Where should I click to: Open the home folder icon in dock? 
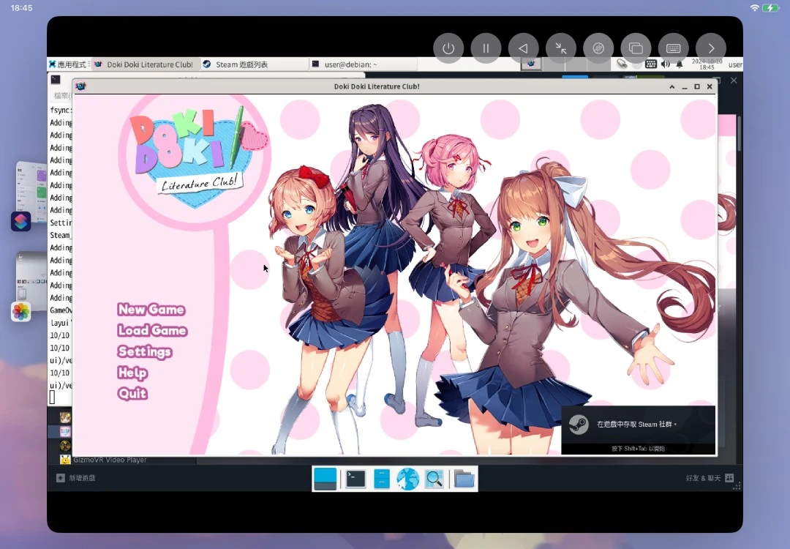point(464,479)
